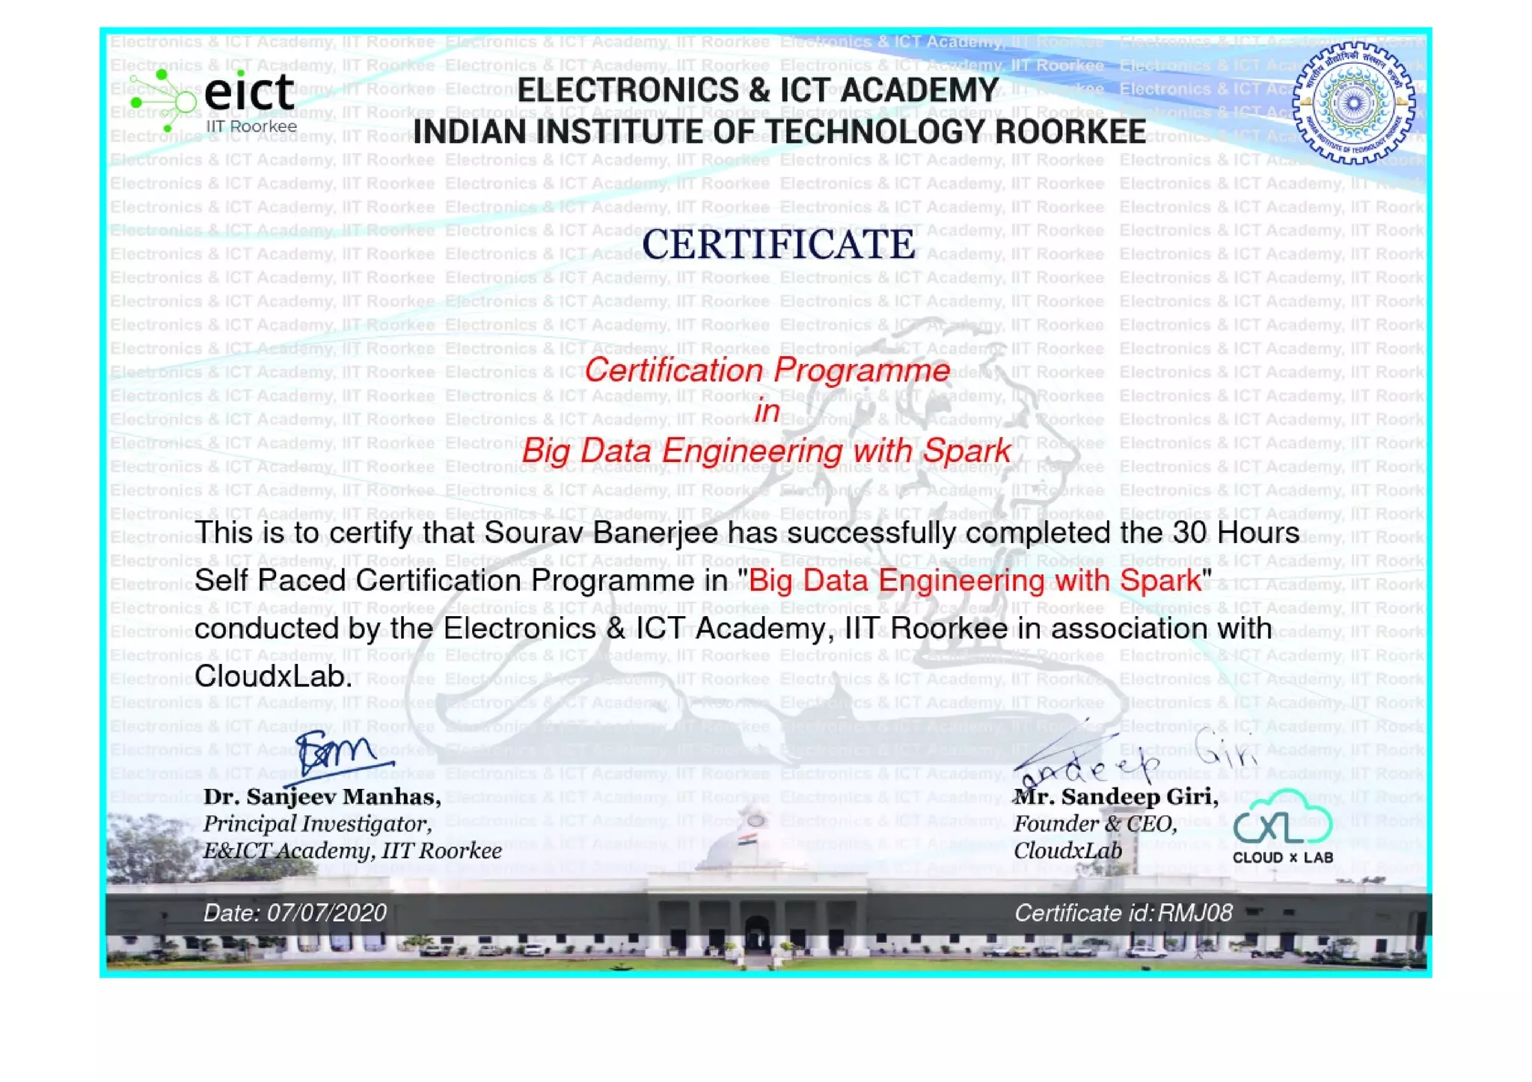Click the Certificate id: RMJ08 text
Screen dimensions: 1532x1082
(1123, 913)
